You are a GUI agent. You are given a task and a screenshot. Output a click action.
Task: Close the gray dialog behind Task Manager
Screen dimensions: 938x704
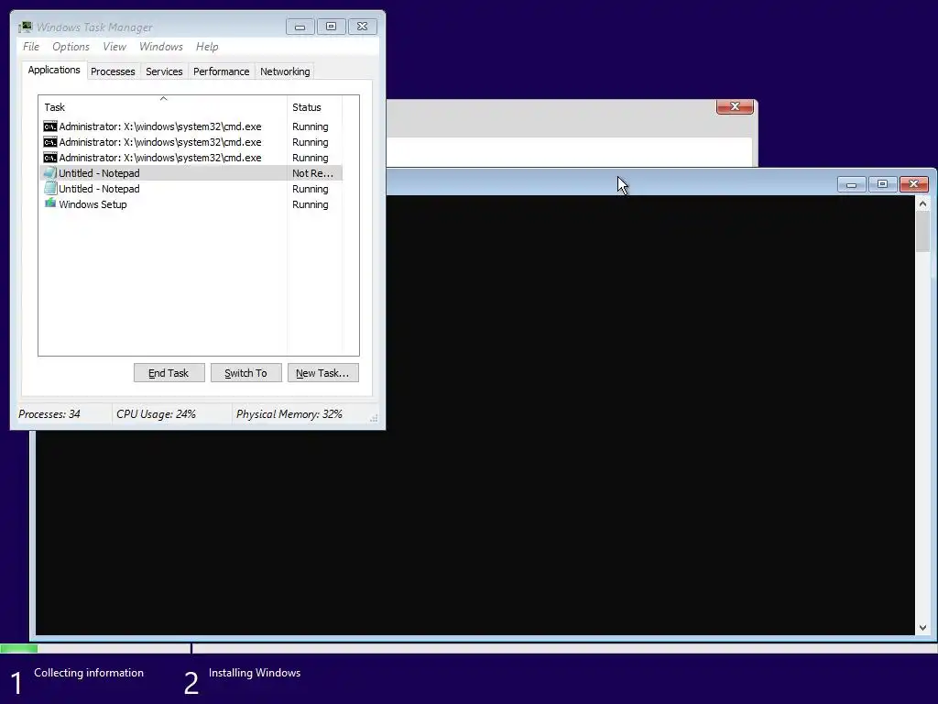[735, 106]
